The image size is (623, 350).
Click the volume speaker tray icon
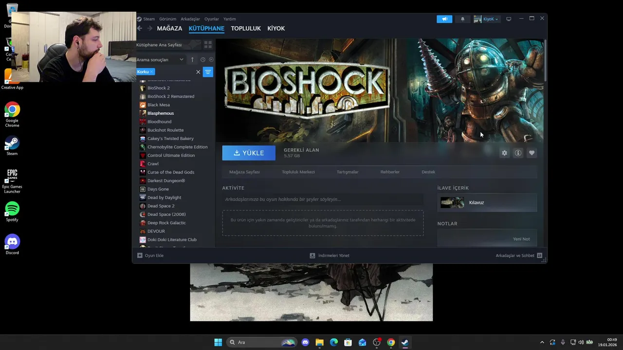click(582, 342)
